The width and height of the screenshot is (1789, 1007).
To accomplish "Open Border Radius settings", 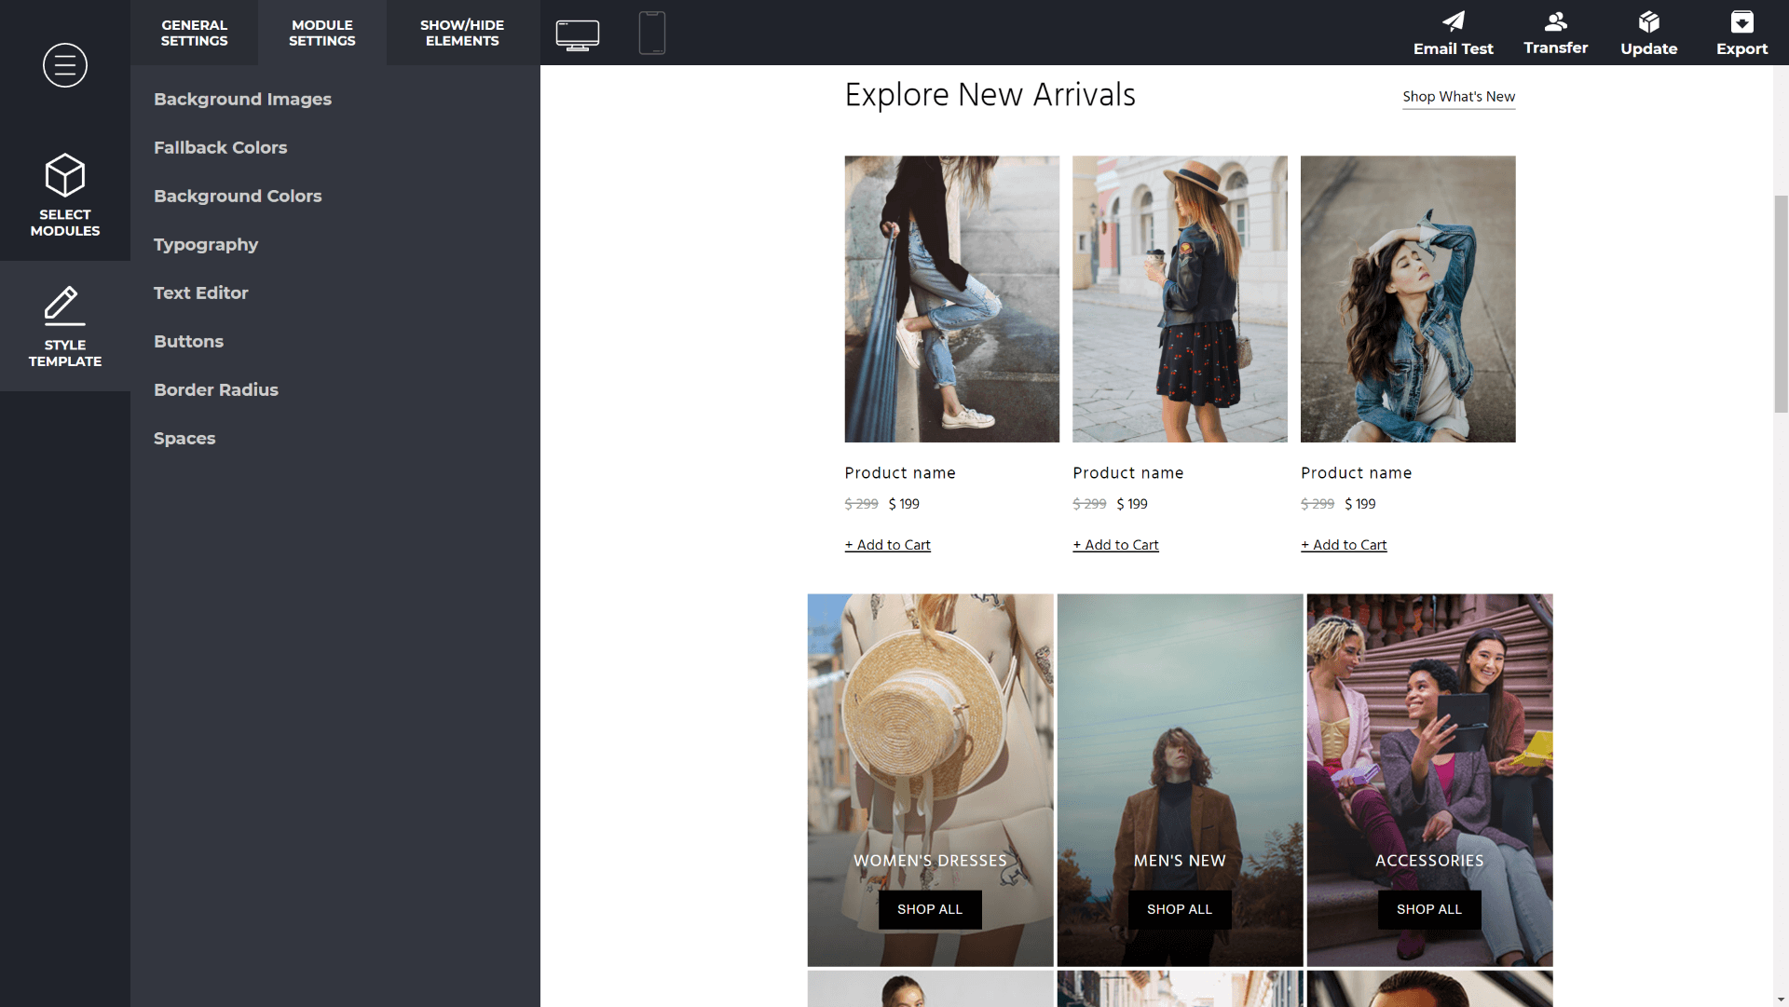I will point(216,389).
